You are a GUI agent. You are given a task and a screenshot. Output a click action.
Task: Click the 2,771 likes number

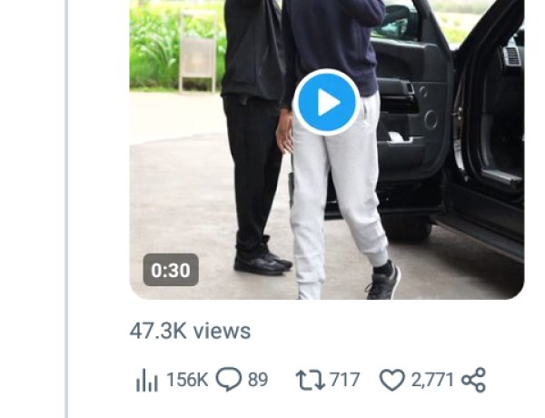[x=432, y=380]
